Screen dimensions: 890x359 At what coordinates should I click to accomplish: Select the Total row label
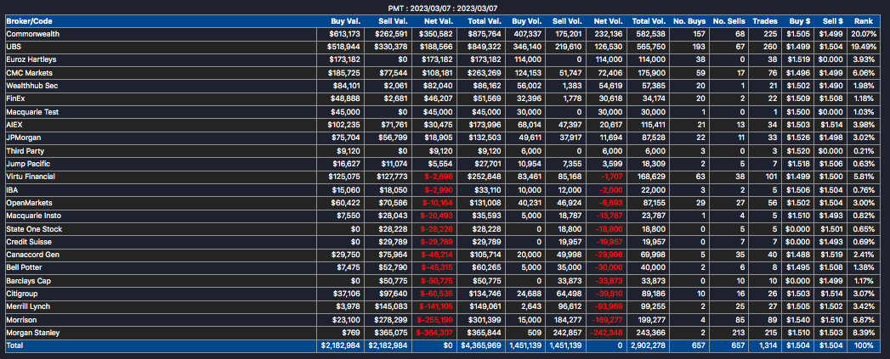[x=14, y=345]
